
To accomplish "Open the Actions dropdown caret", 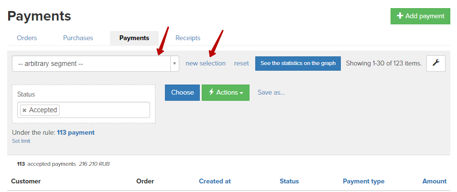I will [241, 93].
